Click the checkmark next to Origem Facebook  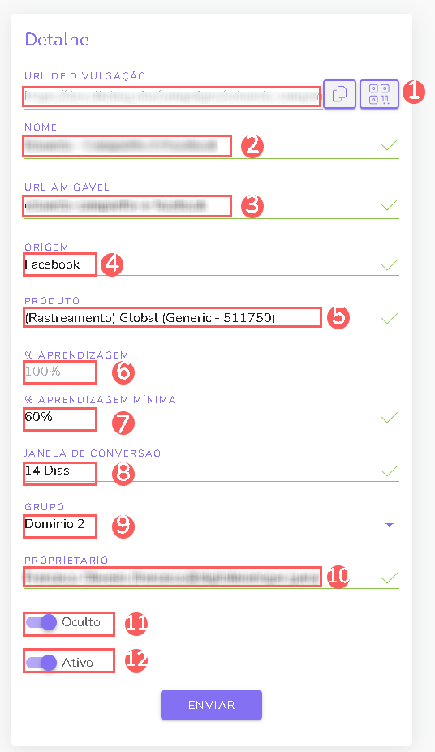coord(390,264)
